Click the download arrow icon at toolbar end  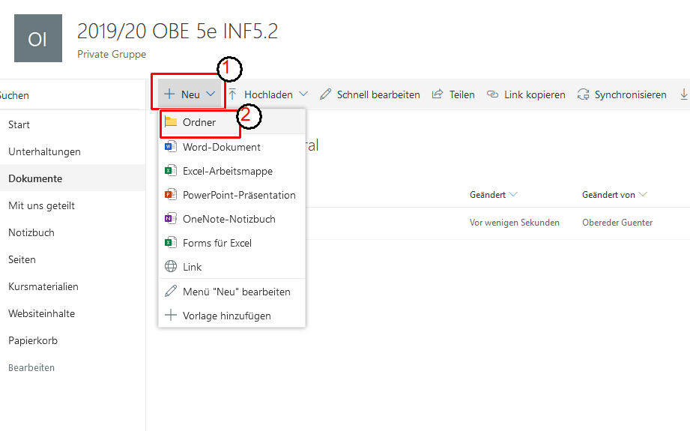(x=684, y=94)
